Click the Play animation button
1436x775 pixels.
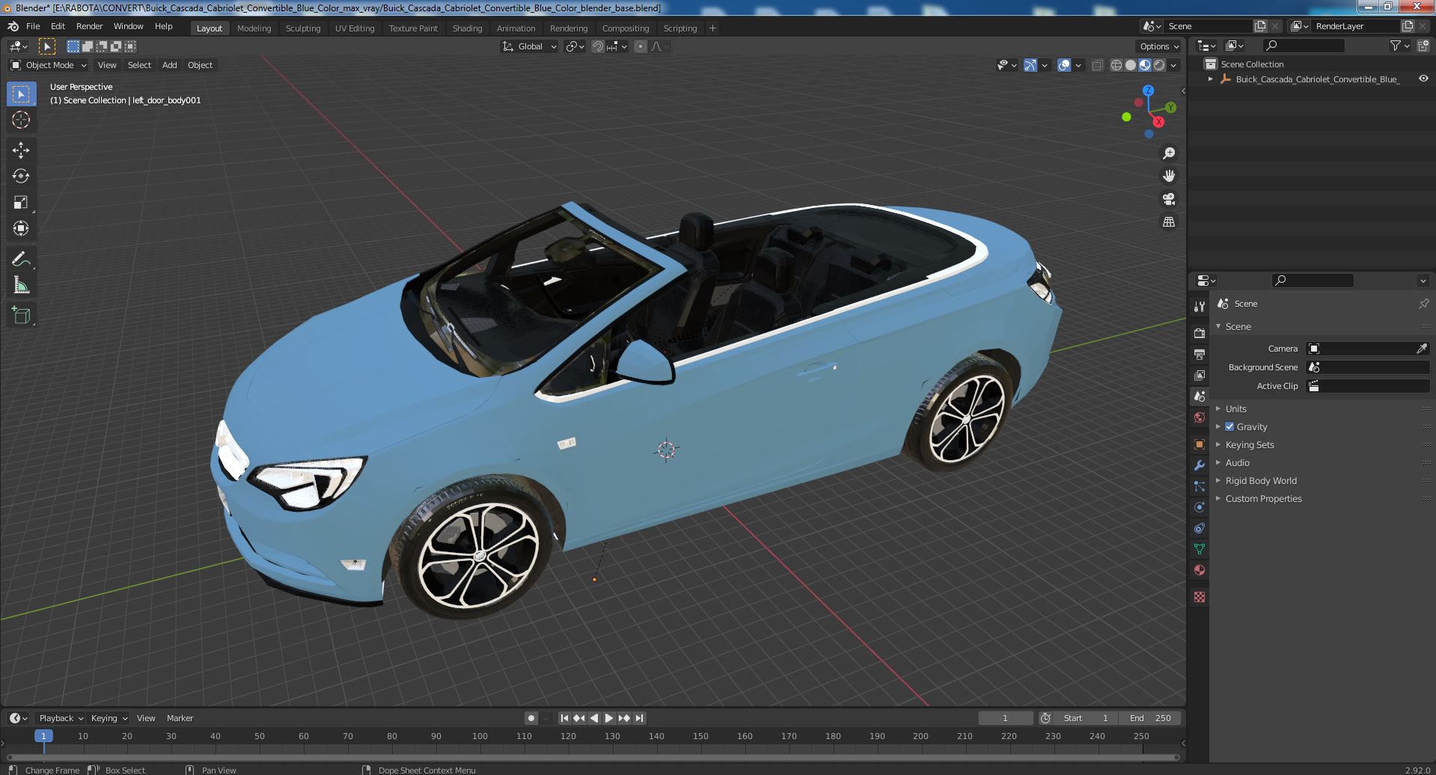(x=609, y=718)
